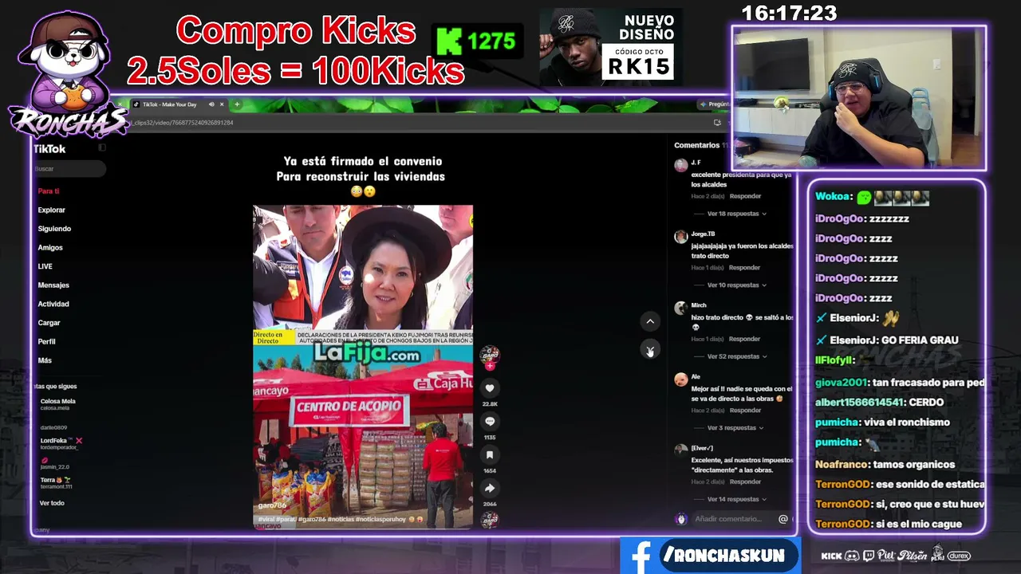Screen dimensions: 1021x574
Task: Open Jorge.TB commenter's profile avatar
Action: 680,237
